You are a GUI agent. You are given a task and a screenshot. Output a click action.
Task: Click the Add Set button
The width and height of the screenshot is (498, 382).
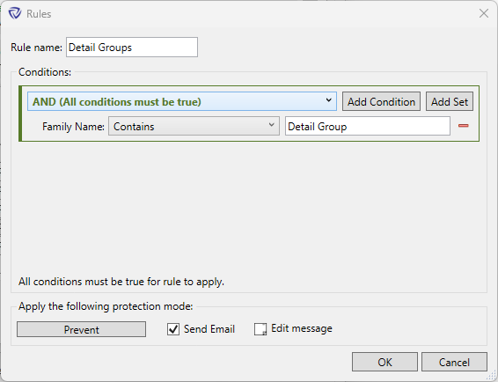(x=450, y=102)
